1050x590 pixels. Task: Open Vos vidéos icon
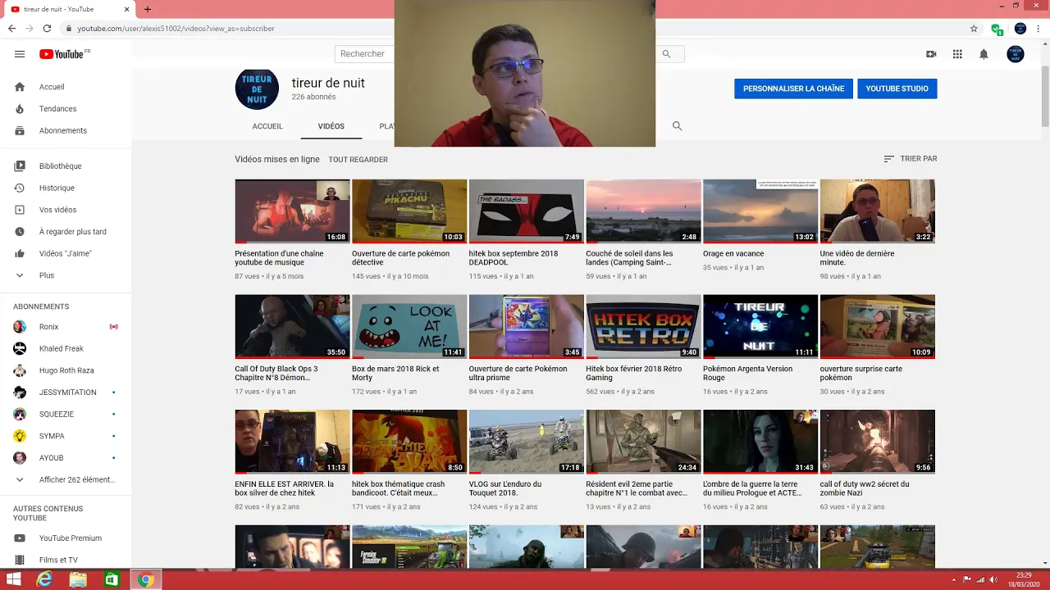coord(20,210)
